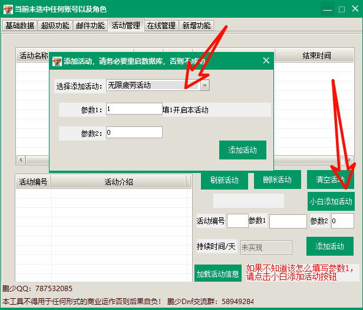Open the 超级功能 tab
Image resolution: width=363 pixels, height=310 pixels.
click(x=55, y=25)
